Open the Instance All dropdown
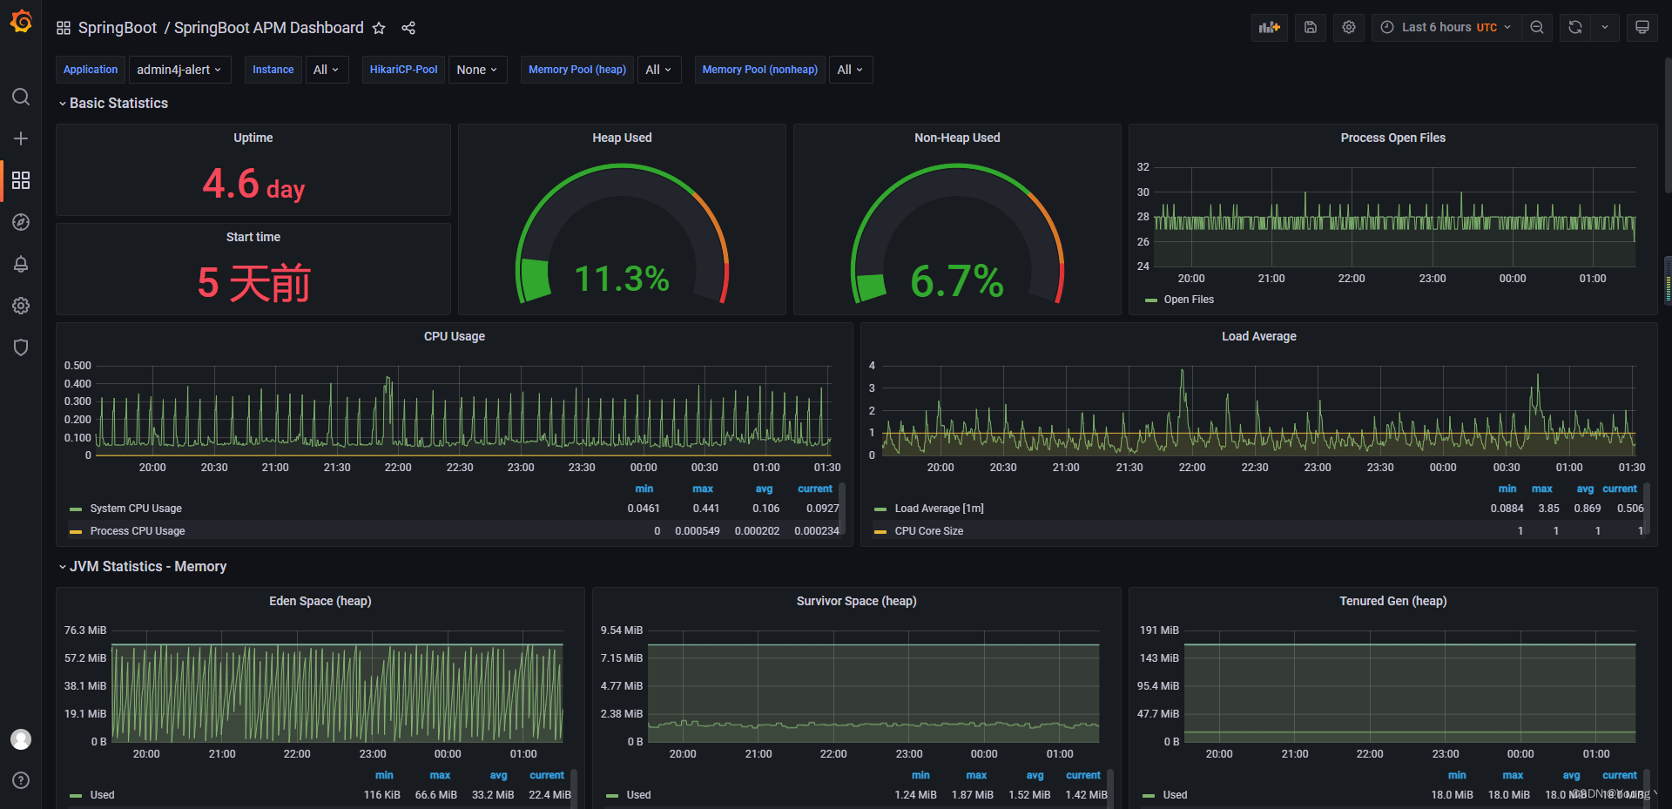Viewport: 1672px width, 809px height. click(327, 70)
